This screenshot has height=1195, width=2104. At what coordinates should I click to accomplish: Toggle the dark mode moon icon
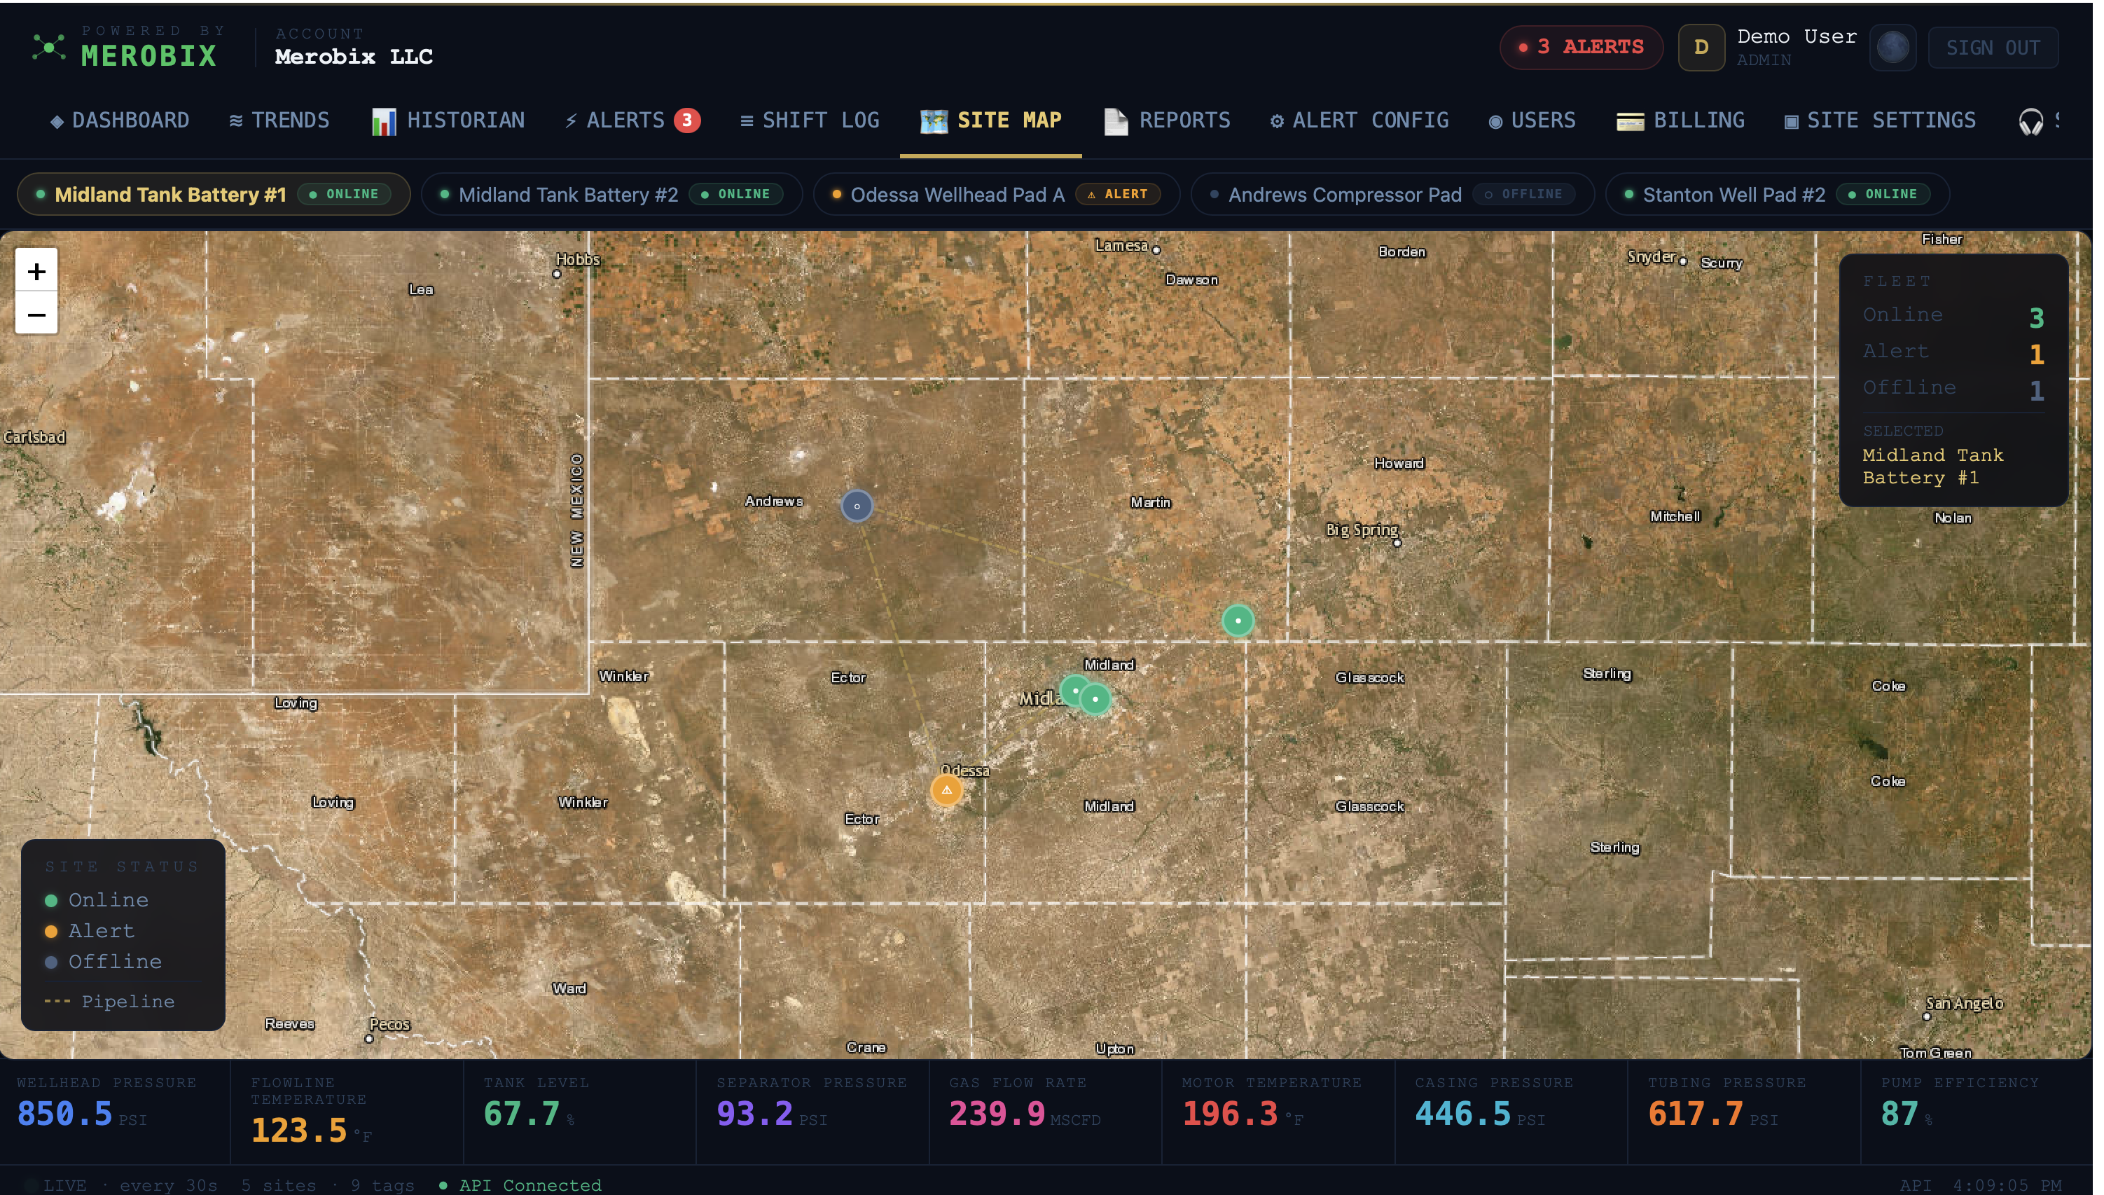click(1892, 48)
